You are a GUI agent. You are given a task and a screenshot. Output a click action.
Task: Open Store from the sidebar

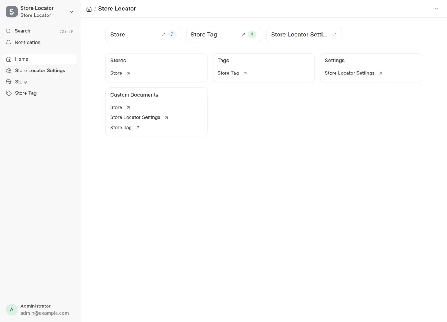pyautogui.click(x=40, y=82)
